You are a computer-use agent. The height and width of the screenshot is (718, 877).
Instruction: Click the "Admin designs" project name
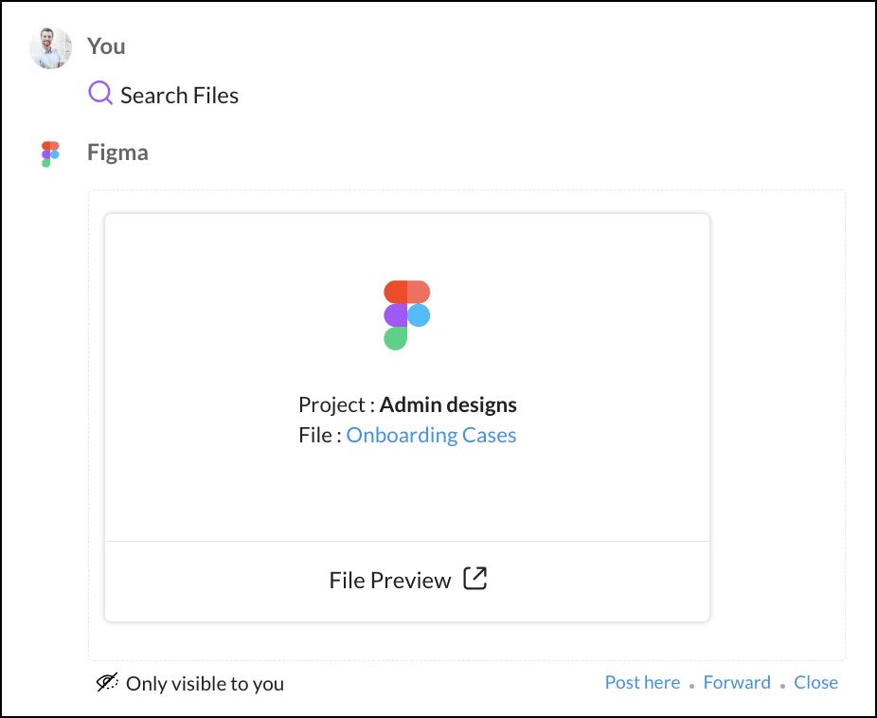[x=448, y=405]
